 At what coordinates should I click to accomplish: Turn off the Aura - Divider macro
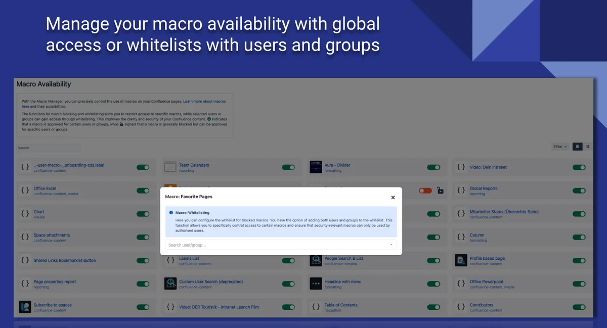(433, 167)
